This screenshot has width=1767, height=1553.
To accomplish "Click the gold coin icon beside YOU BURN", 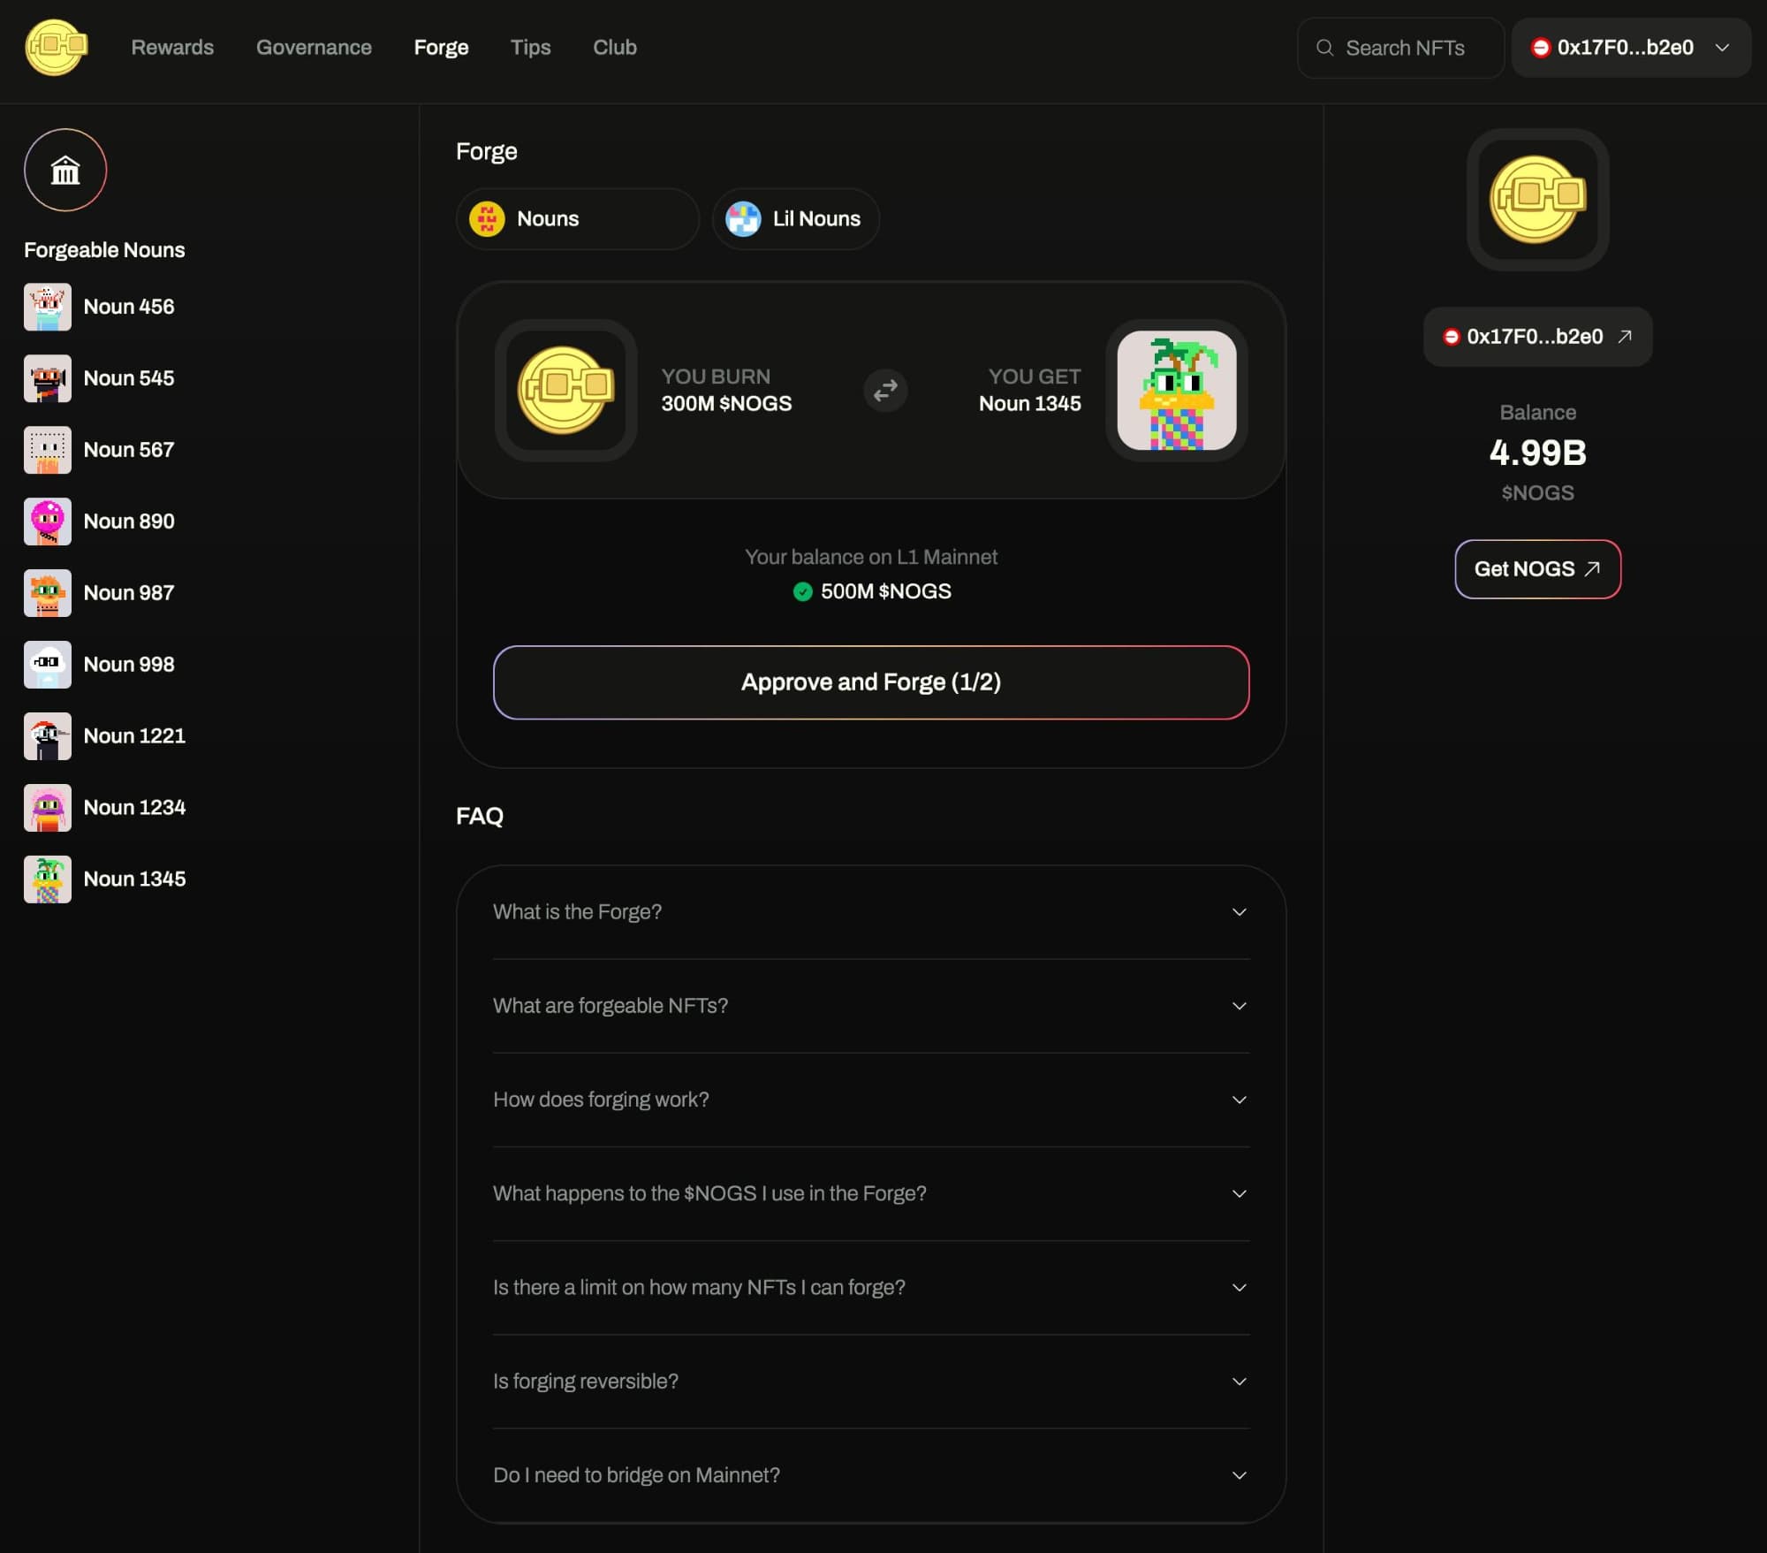I will click(565, 391).
